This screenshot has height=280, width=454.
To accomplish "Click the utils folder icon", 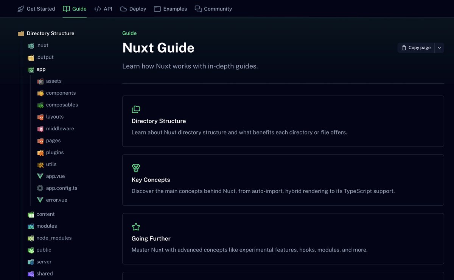I will coord(40,164).
